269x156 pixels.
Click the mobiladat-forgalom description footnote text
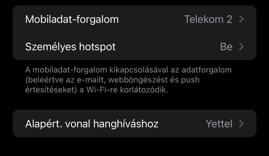click(x=128, y=80)
